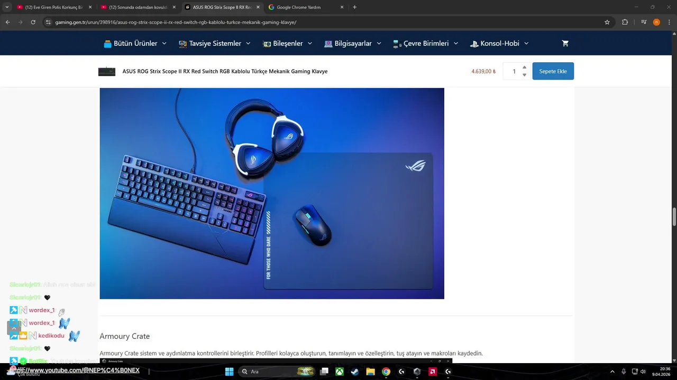Expand Bütün Ürünler menu
This screenshot has width=677, height=380.
pos(135,43)
